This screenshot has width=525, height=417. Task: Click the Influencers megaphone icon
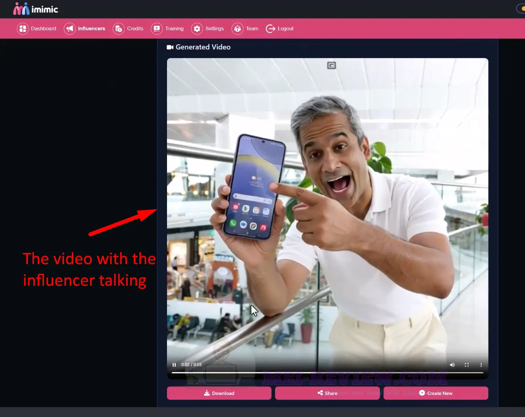(70, 28)
